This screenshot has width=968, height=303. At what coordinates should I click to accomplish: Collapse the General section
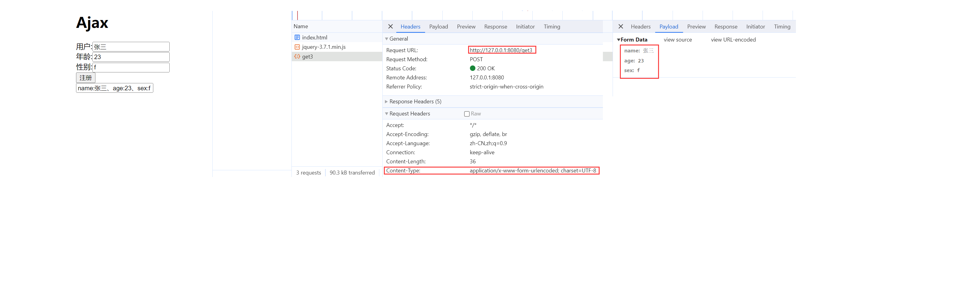click(x=386, y=39)
